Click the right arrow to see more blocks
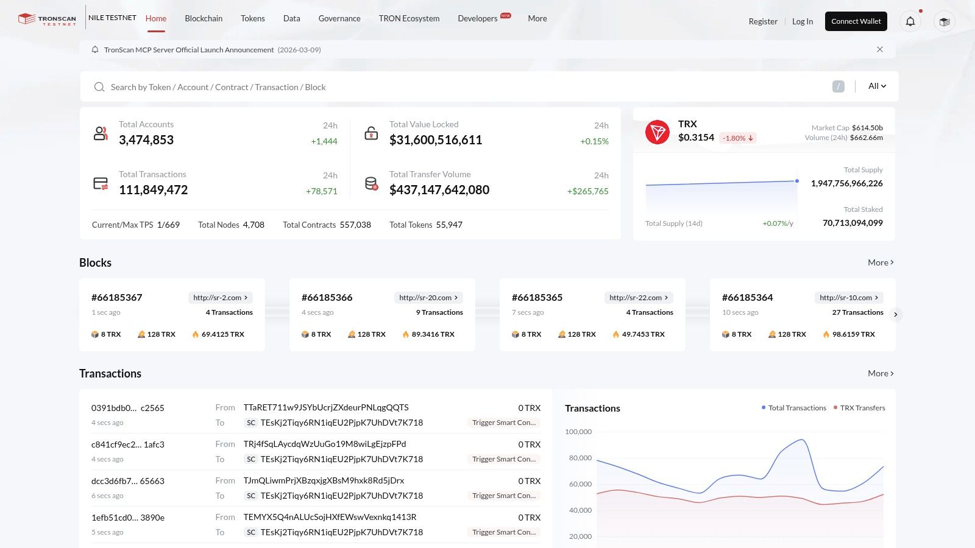Screen dimensions: 975x548 895,315
